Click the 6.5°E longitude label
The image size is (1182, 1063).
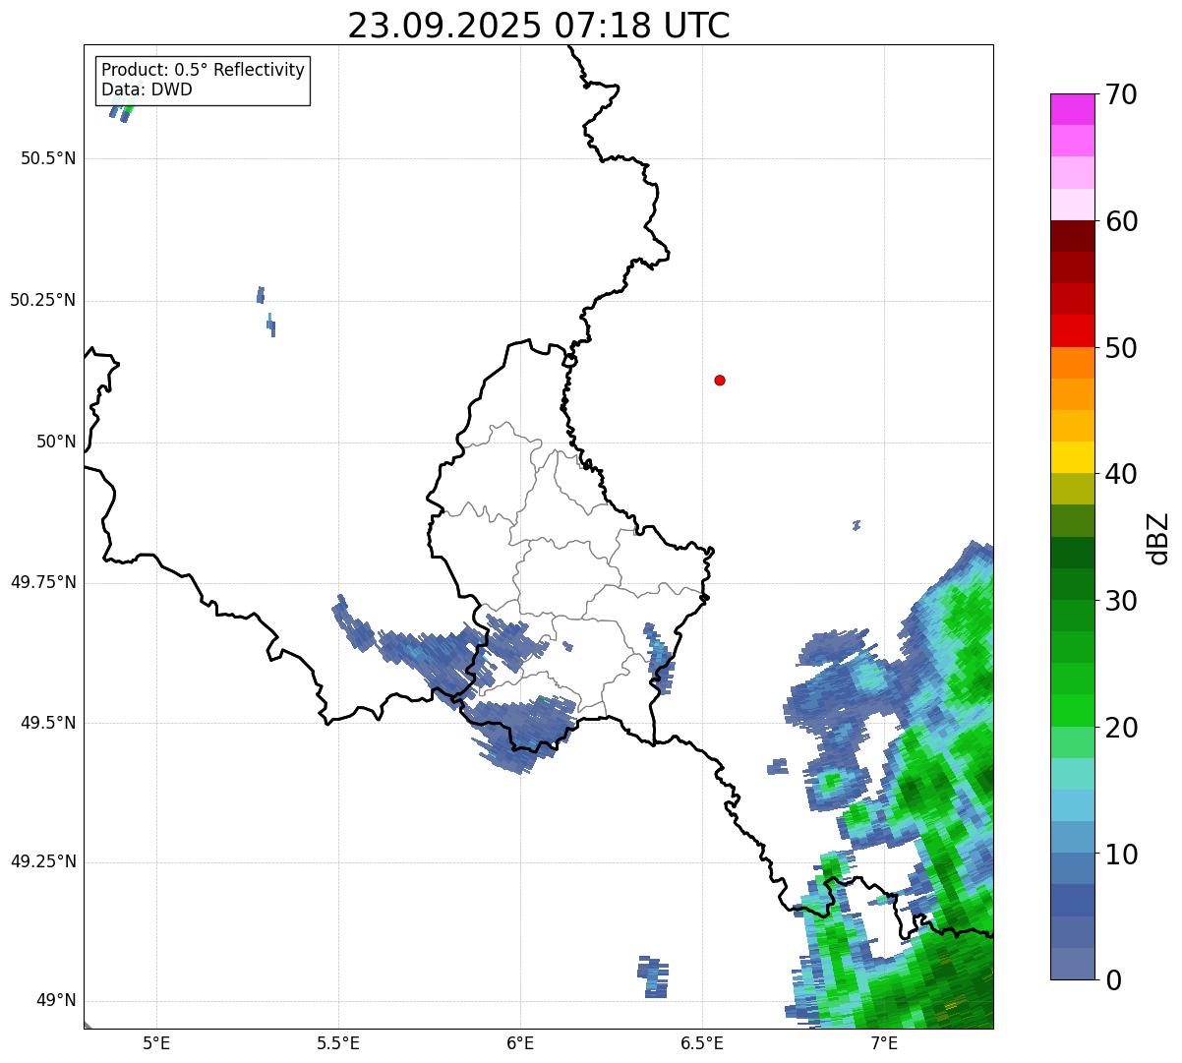pyautogui.click(x=702, y=1043)
